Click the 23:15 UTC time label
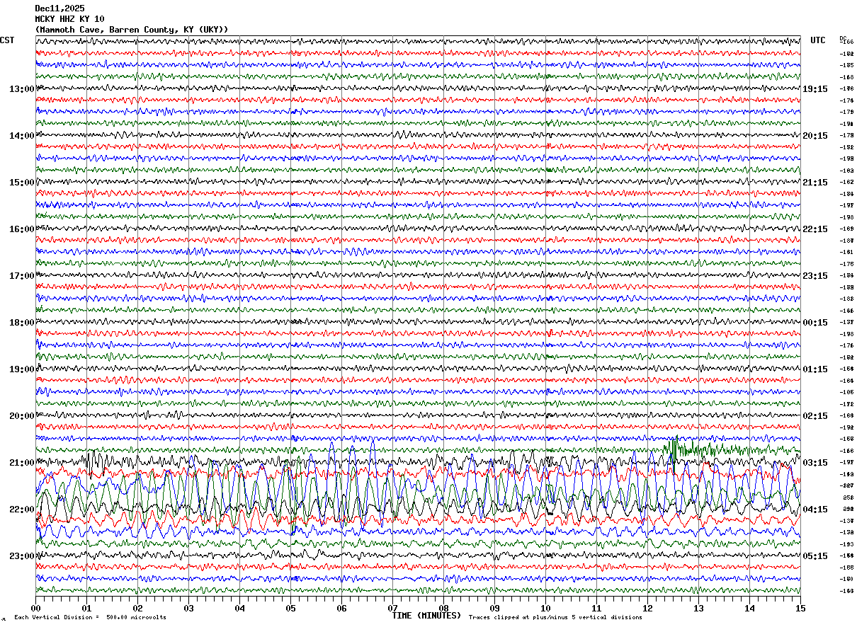The image size is (857, 627). (x=815, y=276)
